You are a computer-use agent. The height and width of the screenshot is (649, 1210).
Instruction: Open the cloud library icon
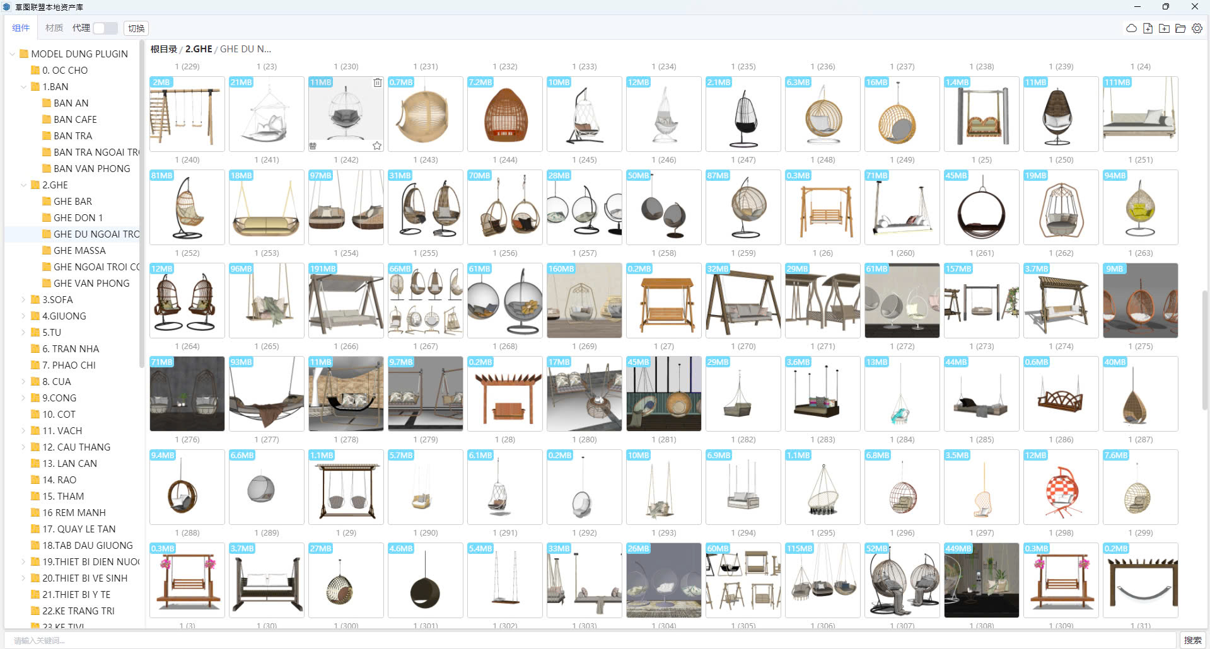(1131, 28)
